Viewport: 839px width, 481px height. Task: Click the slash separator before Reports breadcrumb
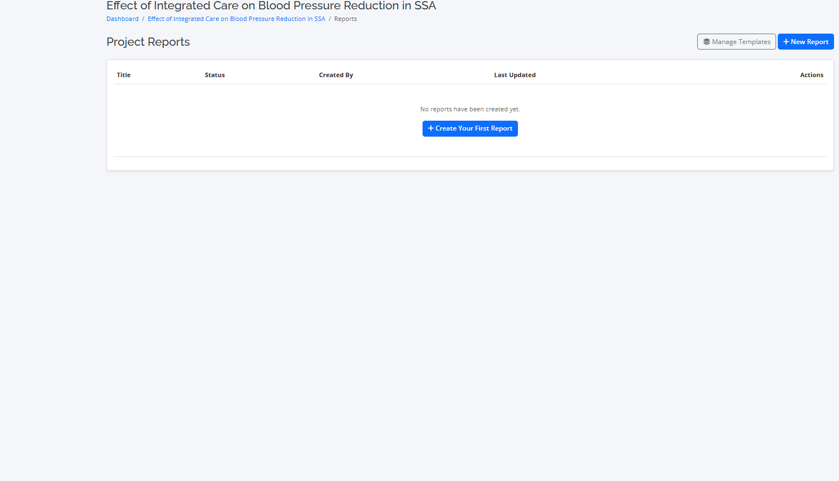pos(330,19)
